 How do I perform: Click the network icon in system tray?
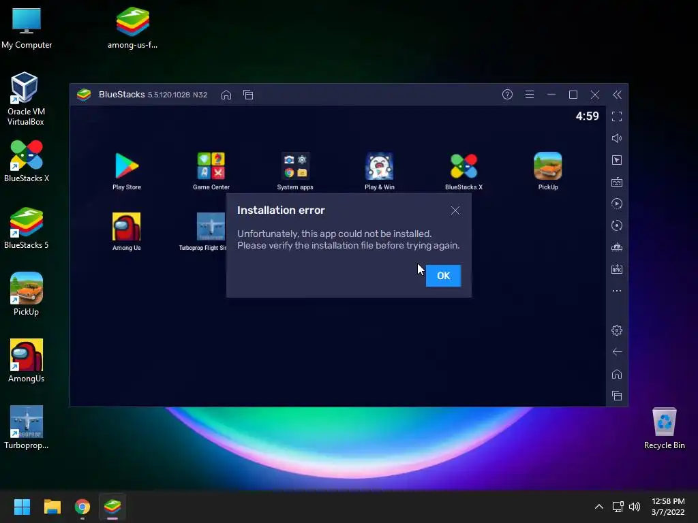point(618,507)
